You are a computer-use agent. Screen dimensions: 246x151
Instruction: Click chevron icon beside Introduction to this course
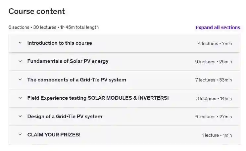coord(20,43)
